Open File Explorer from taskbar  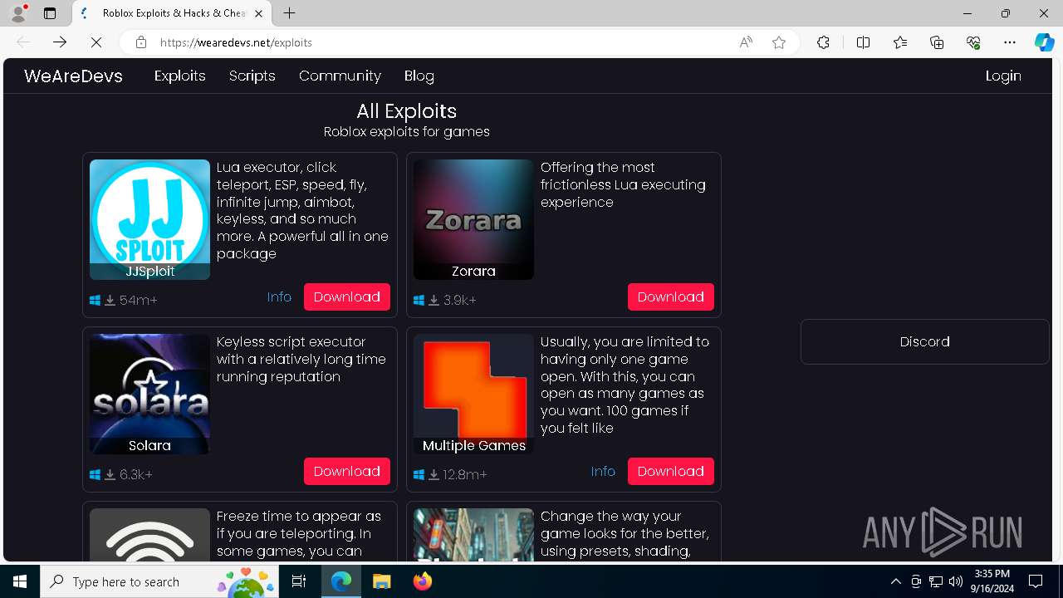[381, 581]
